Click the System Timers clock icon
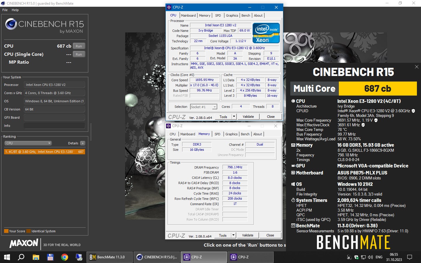Screen dimensions: 421x263 click(293, 200)
